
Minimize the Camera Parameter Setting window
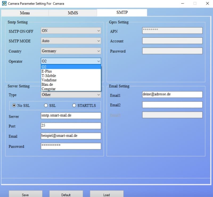pyautogui.click(x=183, y=3)
